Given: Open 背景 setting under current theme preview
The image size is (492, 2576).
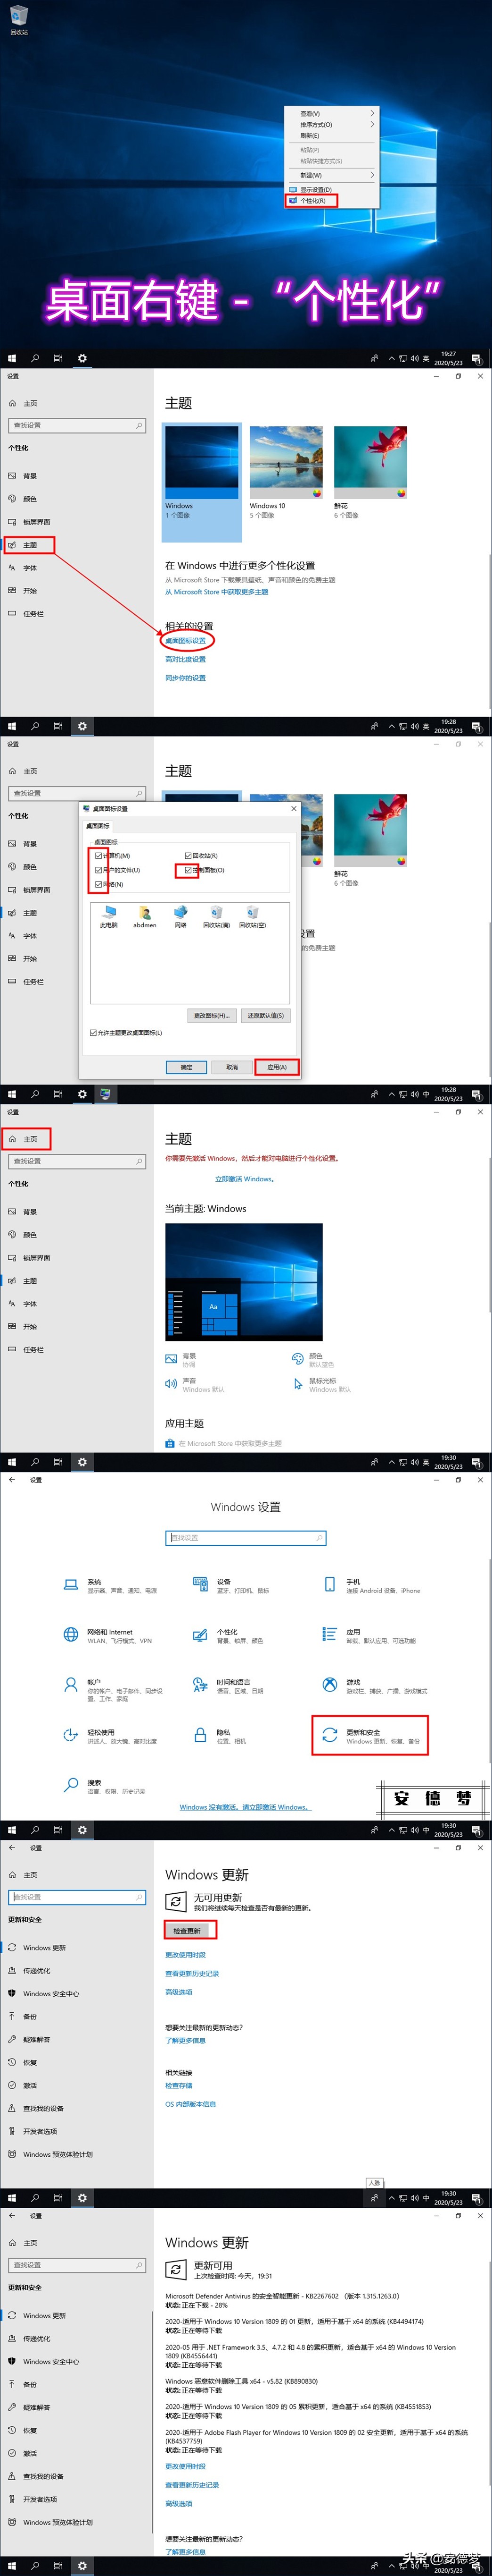Looking at the screenshot, I should click(181, 1360).
